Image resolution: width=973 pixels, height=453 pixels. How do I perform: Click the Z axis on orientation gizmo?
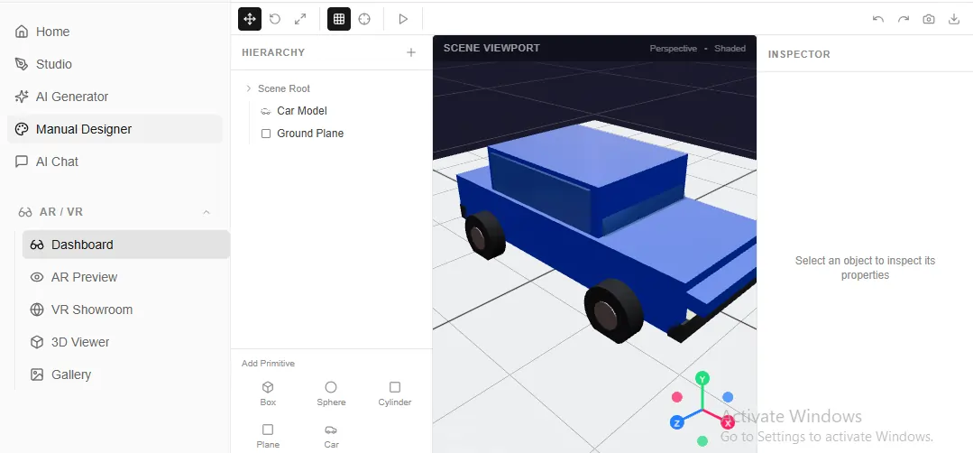[x=677, y=423]
